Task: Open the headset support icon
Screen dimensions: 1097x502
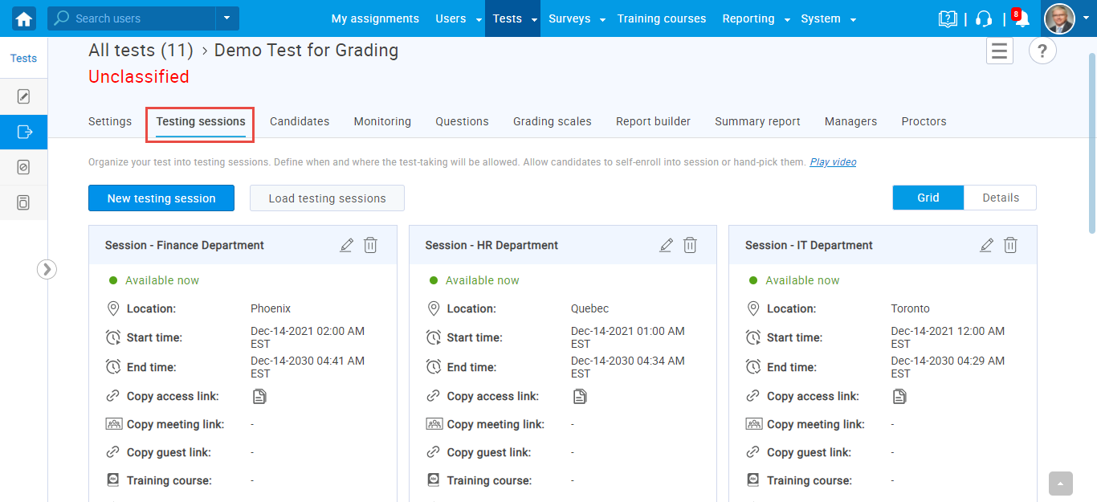Action: [x=984, y=19]
